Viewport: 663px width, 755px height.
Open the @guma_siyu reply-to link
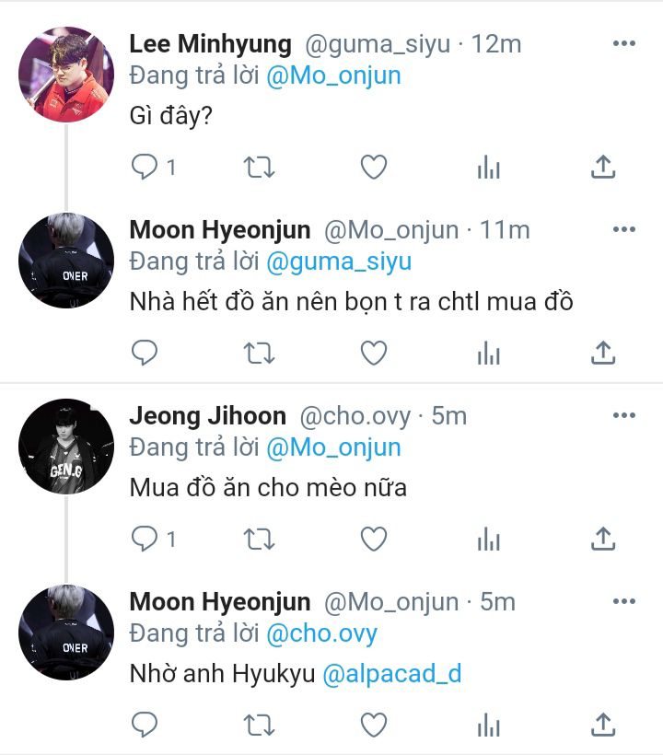pos(338,261)
